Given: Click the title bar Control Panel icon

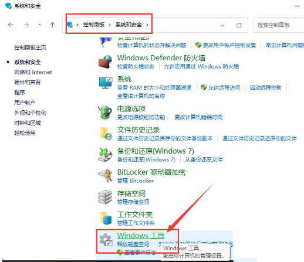Looking at the screenshot, I should (8, 6).
